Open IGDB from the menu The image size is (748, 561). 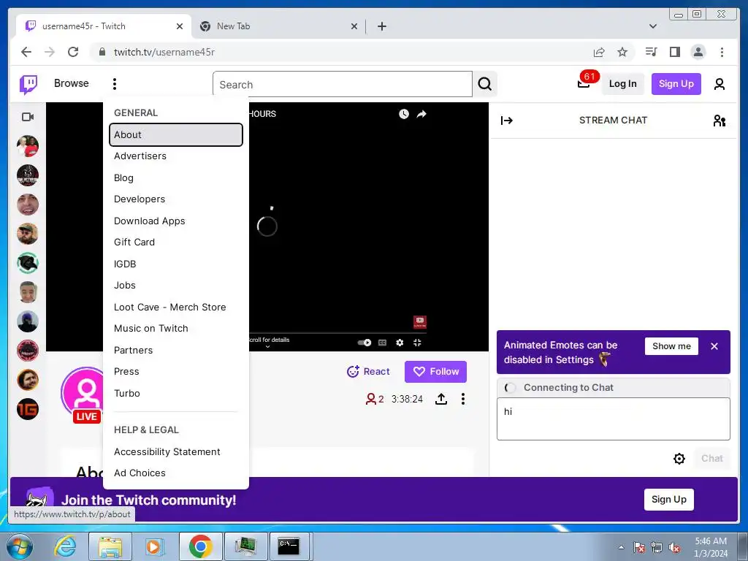(175, 264)
